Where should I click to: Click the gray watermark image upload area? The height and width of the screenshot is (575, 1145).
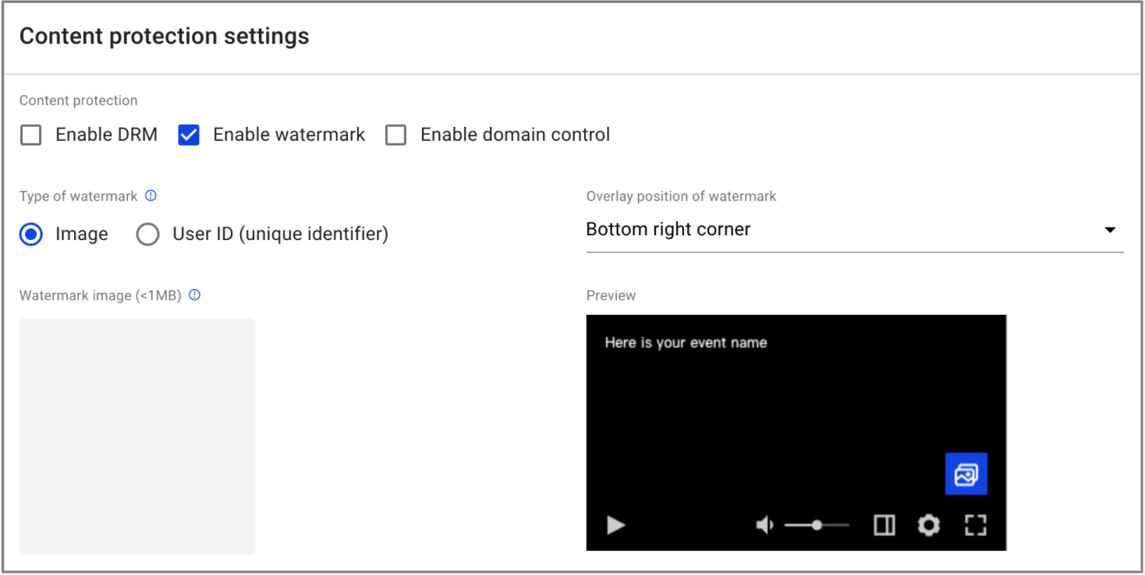point(137,436)
